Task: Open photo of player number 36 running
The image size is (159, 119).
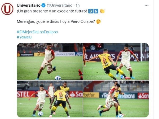Action: tap(50, 61)
